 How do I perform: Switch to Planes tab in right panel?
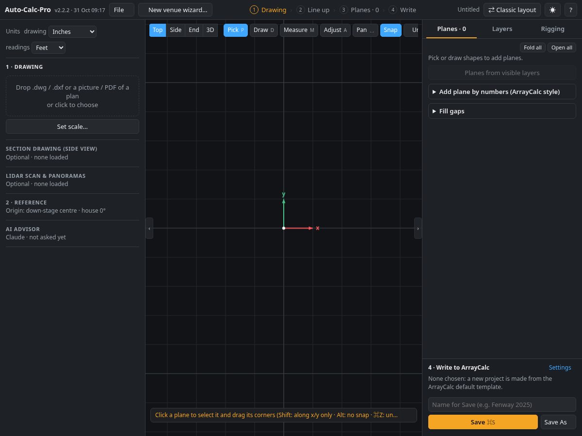coord(452,29)
